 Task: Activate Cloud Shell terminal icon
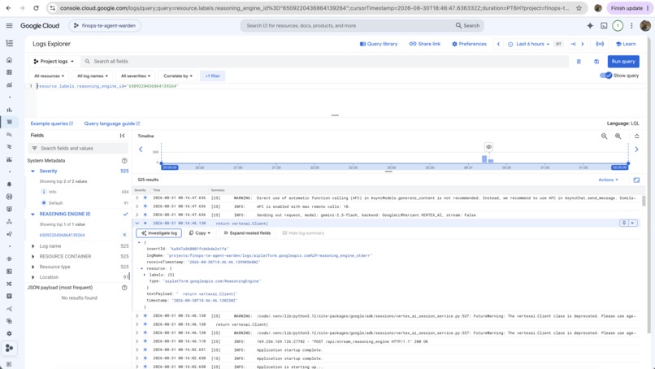point(604,25)
